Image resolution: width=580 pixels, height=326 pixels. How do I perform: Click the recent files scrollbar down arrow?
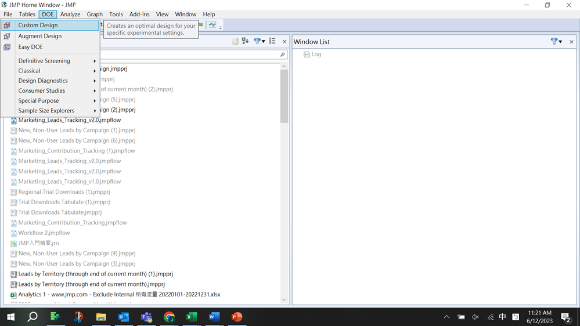coord(284,300)
